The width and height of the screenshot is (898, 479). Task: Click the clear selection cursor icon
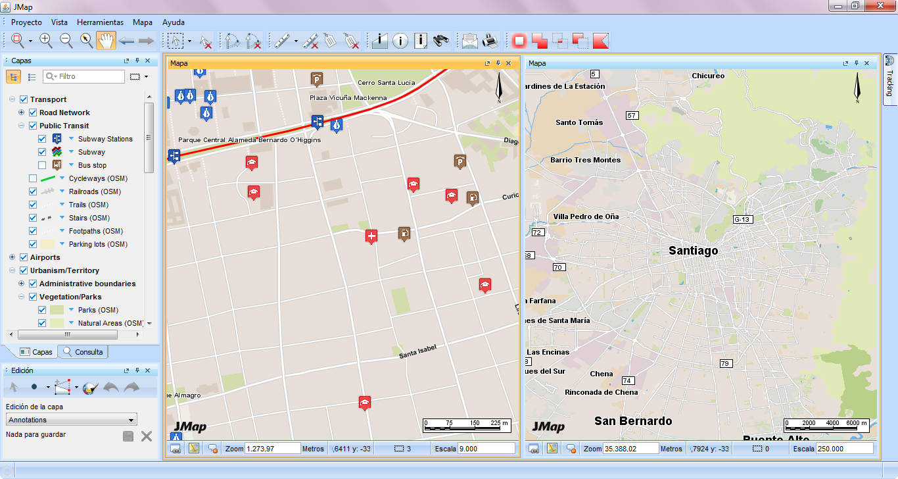206,41
